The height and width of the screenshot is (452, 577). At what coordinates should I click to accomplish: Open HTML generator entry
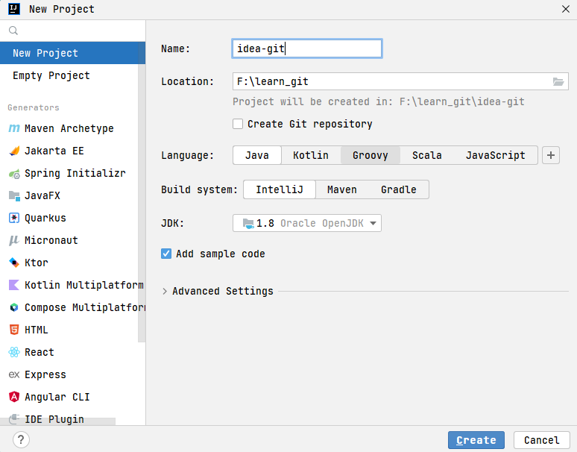pos(69,330)
